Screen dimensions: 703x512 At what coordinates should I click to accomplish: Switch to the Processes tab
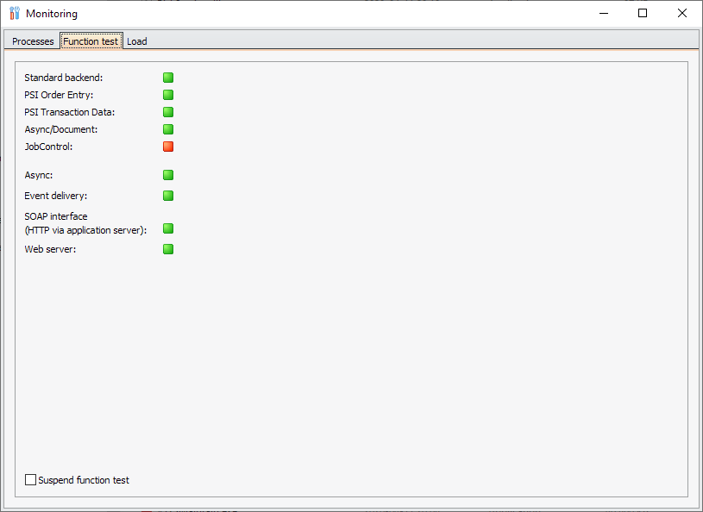point(33,41)
